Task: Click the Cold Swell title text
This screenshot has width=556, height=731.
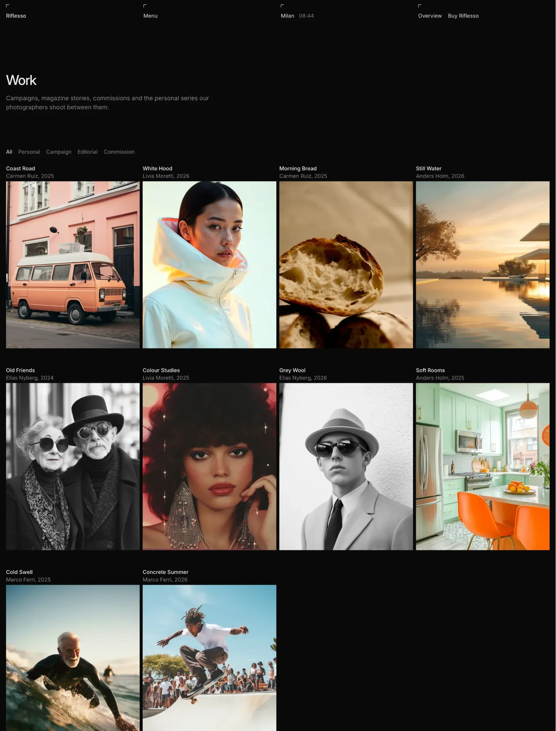Action: pyautogui.click(x=19, y=572)
